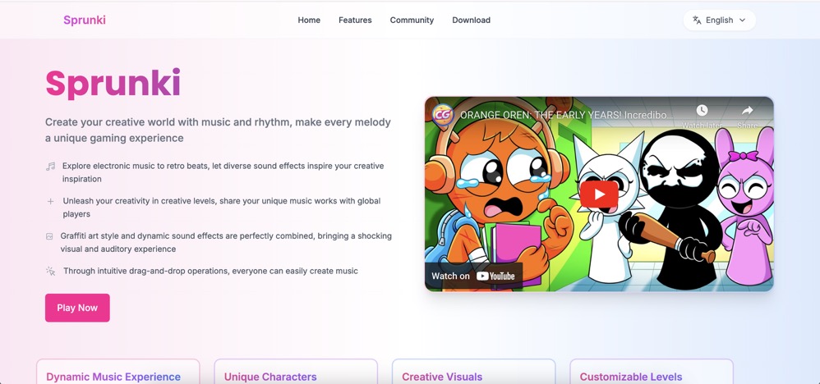Play the embedded YouTube video
The width and height of the screenshot is (820, 384).
[599, 194]
